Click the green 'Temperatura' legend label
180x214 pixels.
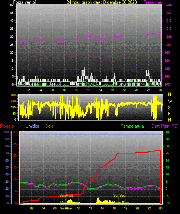[132, 126]
